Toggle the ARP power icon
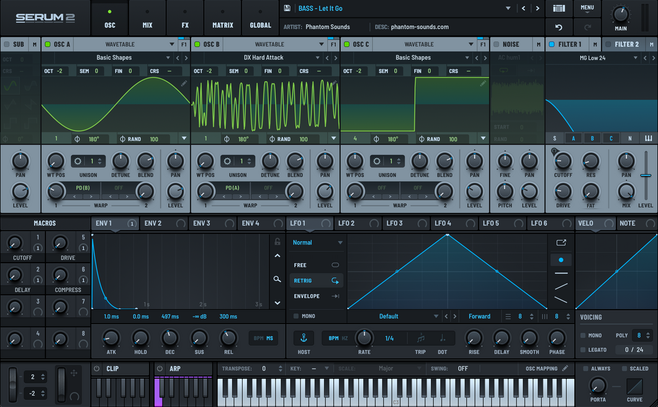Image resolution: width=658 pixels, height=407 pixels. click(160, 369)
